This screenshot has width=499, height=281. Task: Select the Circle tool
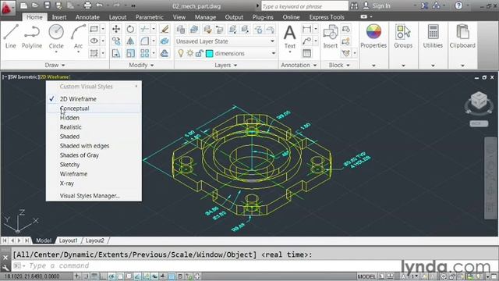pyautogui.click(x=56, y=37)
